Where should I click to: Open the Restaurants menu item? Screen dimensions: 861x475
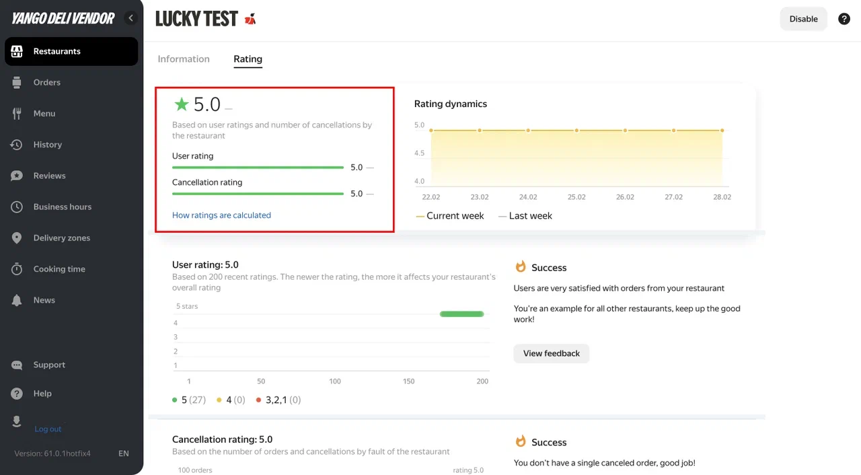point(71,51)
